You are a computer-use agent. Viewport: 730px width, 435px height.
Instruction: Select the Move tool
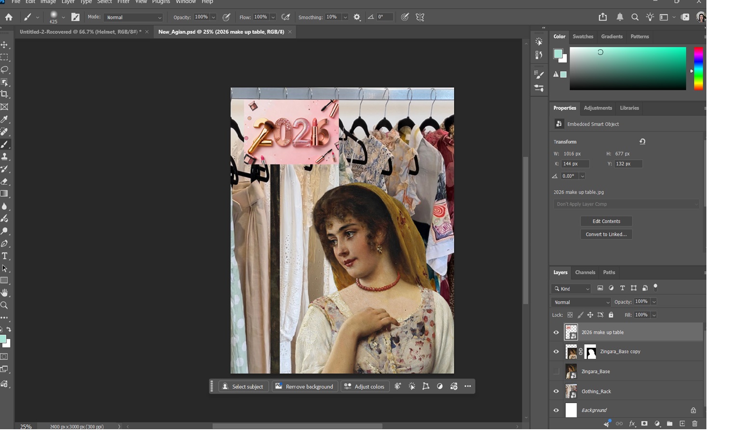(x=5, y=45)
